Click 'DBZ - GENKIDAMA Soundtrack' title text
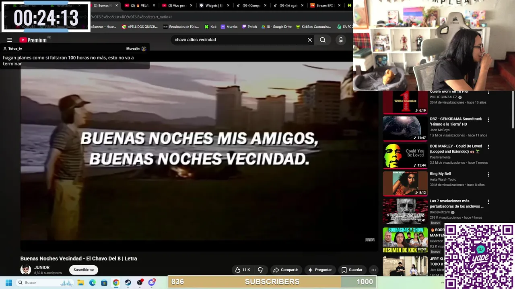Viewport: 515px width, 289px height. 456,121
